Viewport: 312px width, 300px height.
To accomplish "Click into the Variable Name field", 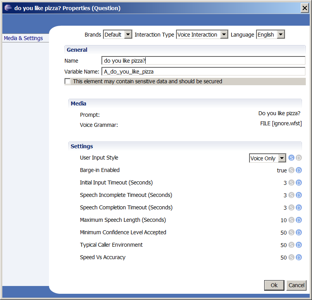I will click(x=203, y=72).
